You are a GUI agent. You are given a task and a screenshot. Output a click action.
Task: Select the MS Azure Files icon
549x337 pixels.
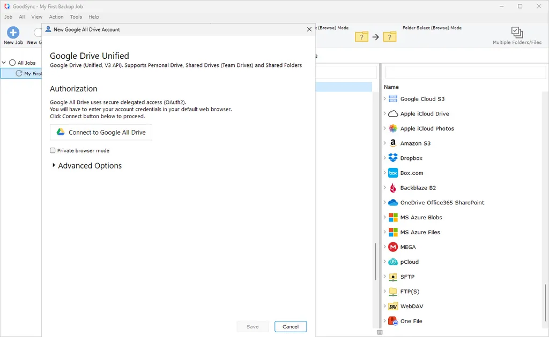pyautogui.click(x=393, y=232)
